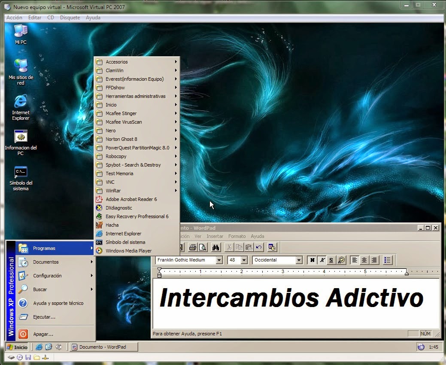Click the Find binoculars icon in WordPad
446x365 pixels.
pos(215,247)
